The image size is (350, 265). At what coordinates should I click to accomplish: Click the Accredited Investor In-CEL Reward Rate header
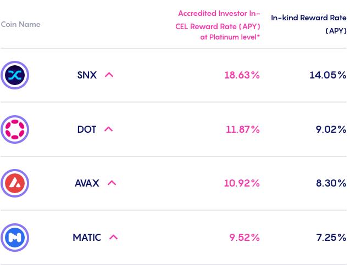click(218, 25)
